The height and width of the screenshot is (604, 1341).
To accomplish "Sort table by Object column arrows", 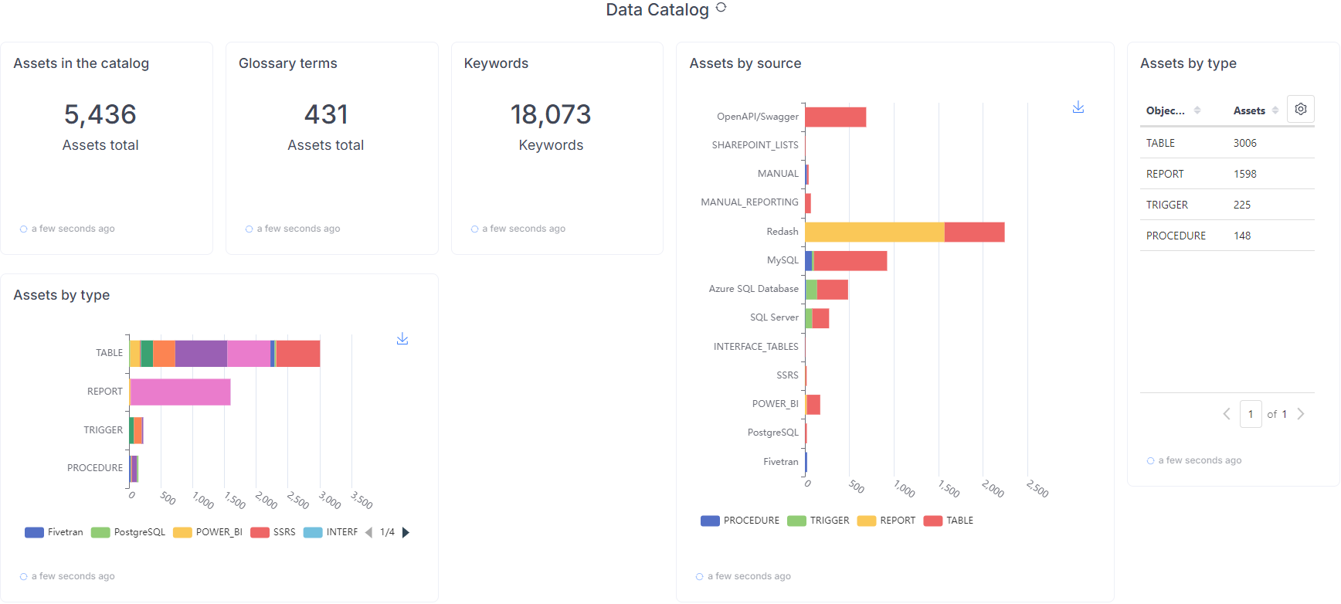I will coord(1197,110).
